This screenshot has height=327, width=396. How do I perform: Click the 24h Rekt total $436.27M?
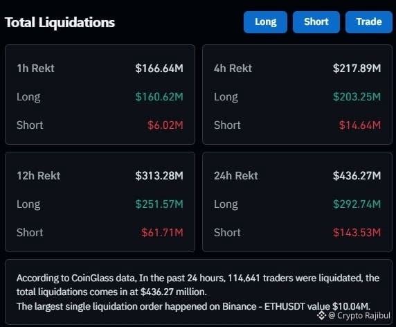(x=357, y=176)
